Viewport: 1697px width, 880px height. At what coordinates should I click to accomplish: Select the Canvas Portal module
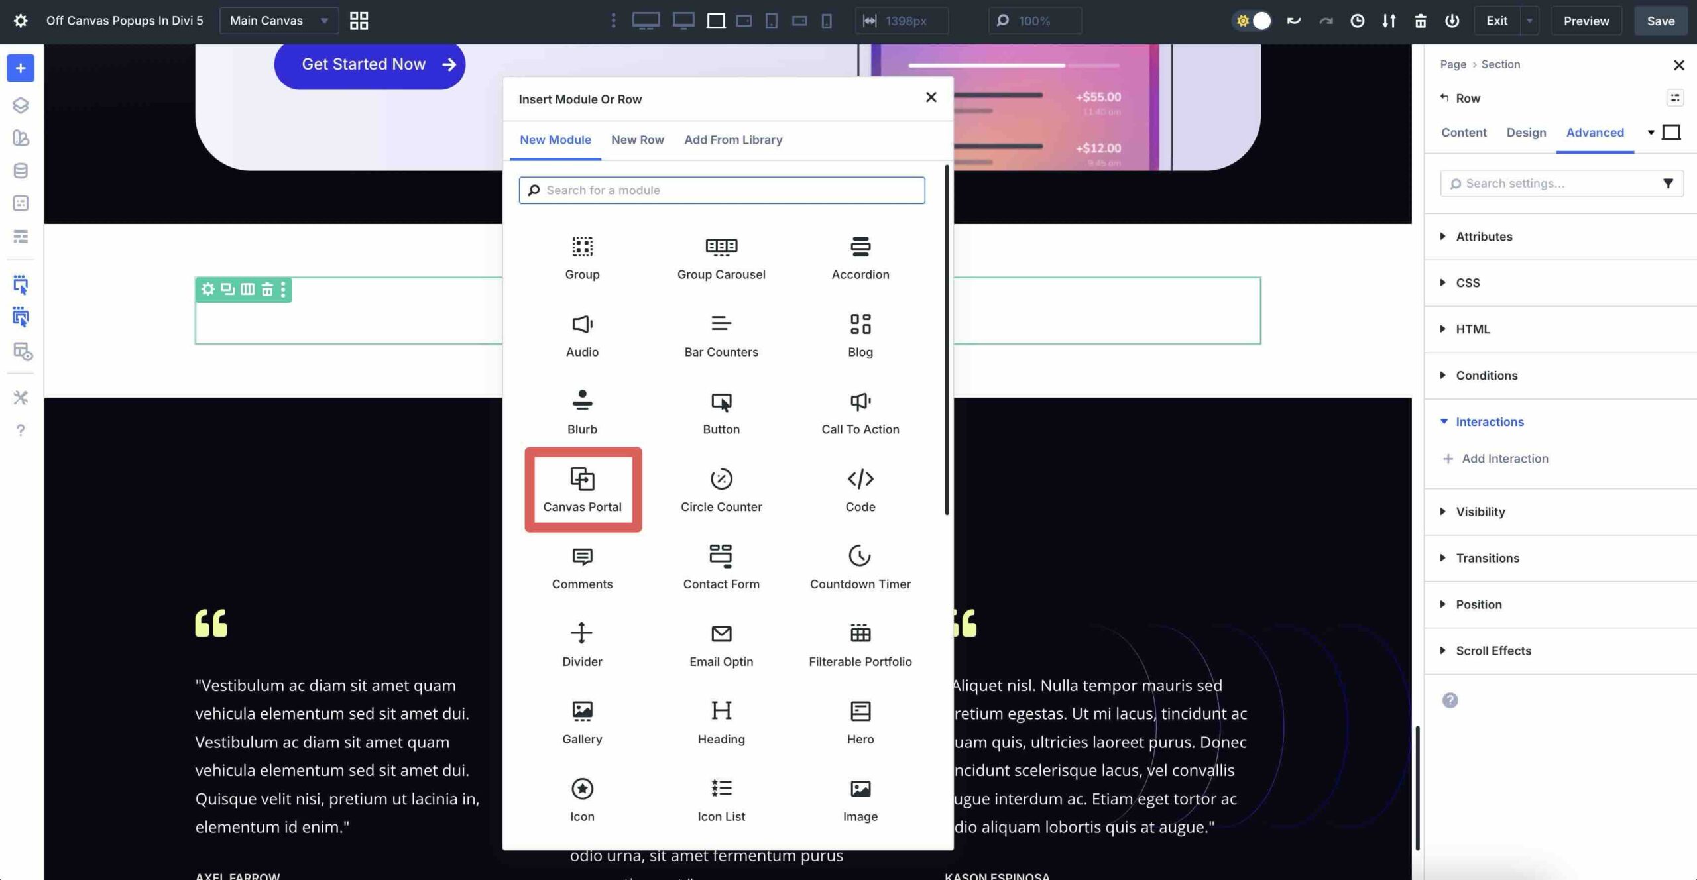[x=582, y=489]
